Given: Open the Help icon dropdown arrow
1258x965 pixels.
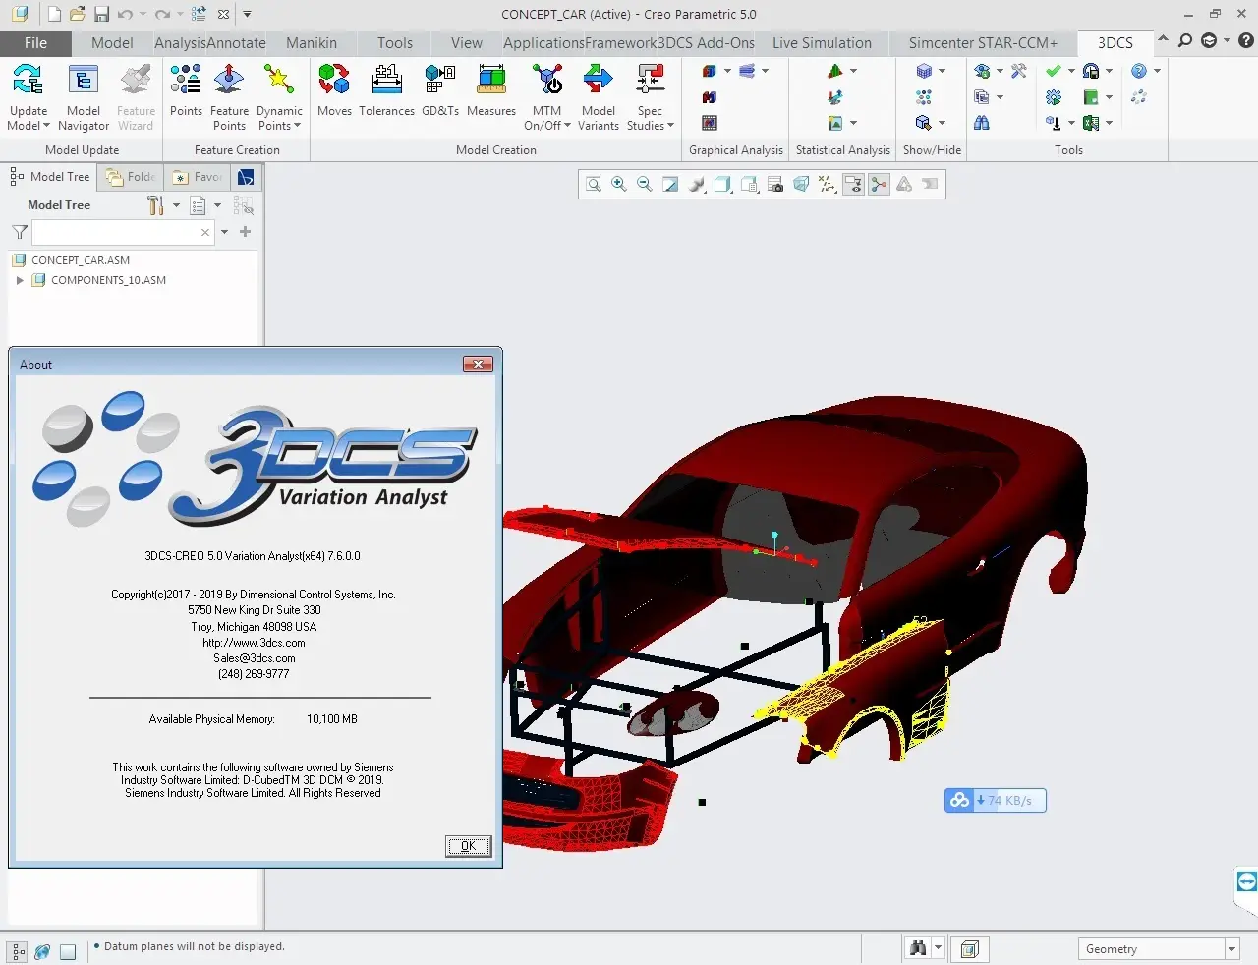Looking at the screenshot, I should point(1157,71).
